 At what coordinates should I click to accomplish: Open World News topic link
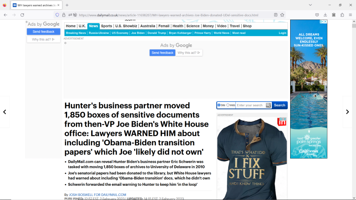click(x=221, y=33)
